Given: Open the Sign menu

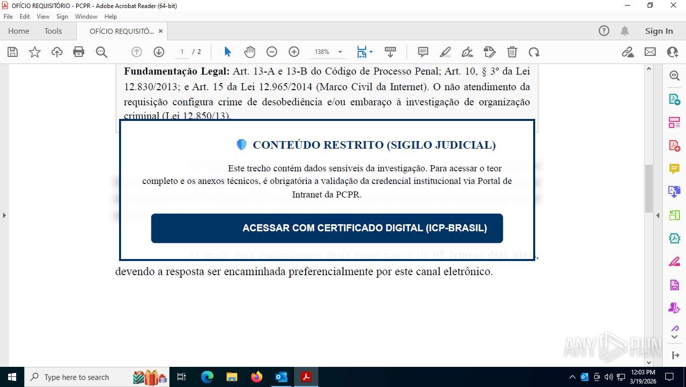Looking at the screenshot, I should coord(62,17).
